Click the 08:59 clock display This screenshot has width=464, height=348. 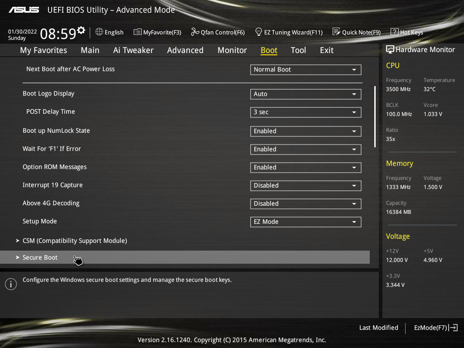[58, 34]
